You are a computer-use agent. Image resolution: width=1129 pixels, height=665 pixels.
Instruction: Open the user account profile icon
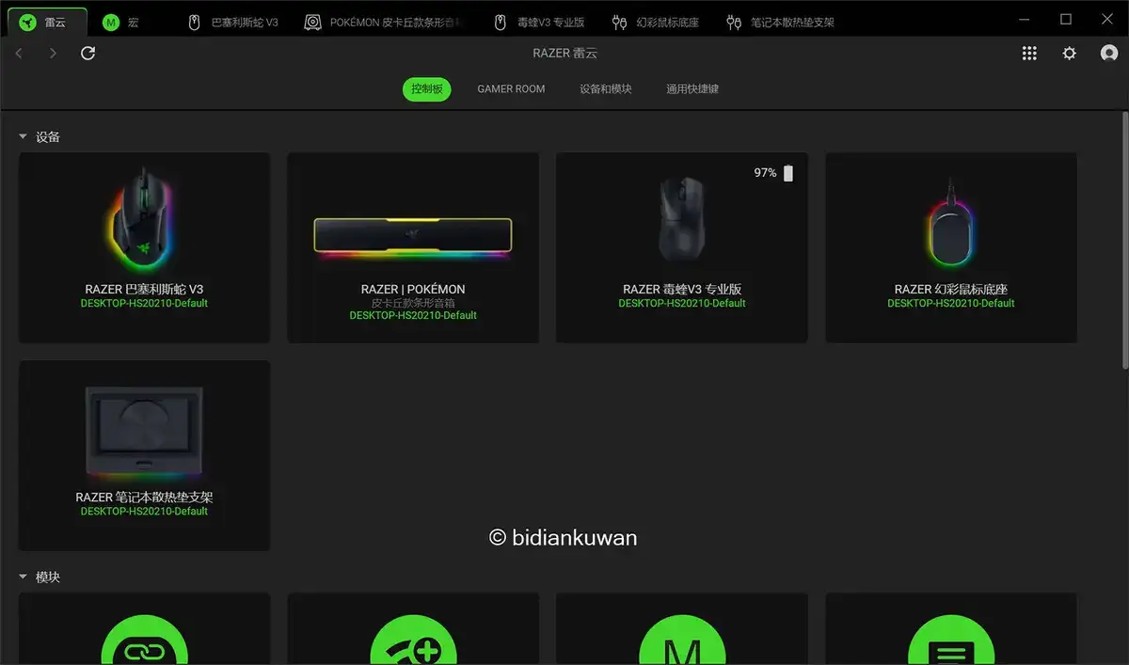(x=1109, y=54)
